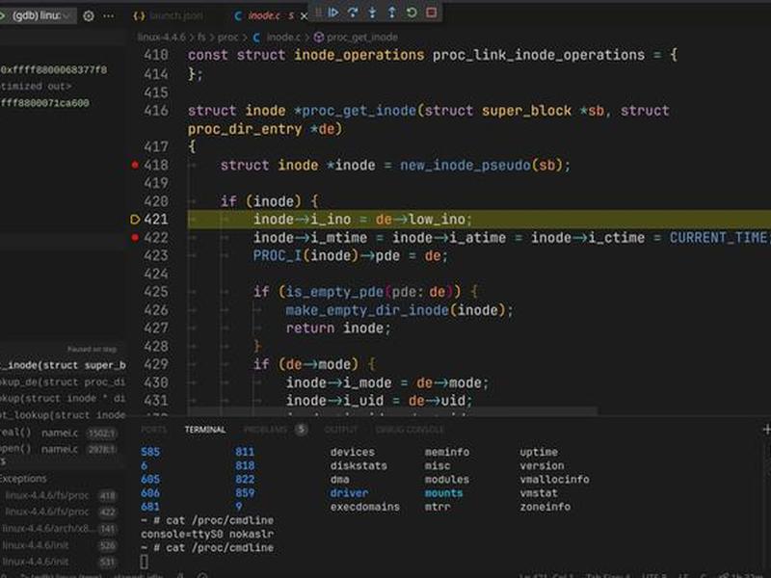771x578 pixels.
Task: Open the proc breadcrumb segment
Action: point(227,38)
